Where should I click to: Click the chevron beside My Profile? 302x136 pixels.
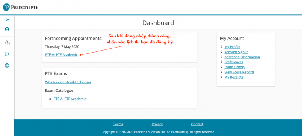(x=222, y=47)
